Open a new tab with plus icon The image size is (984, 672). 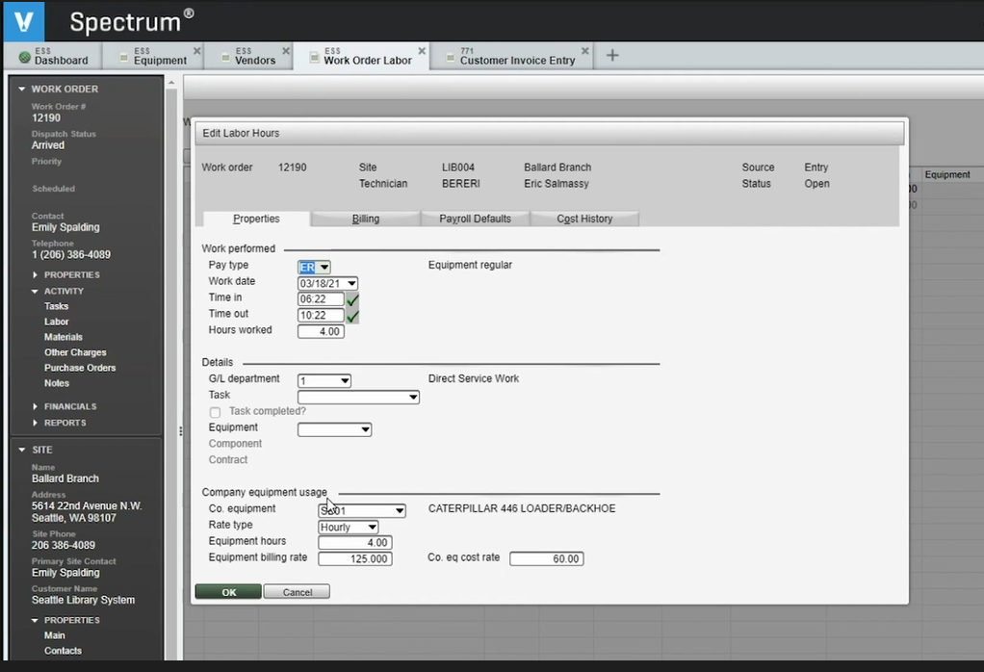coord(612,56)
